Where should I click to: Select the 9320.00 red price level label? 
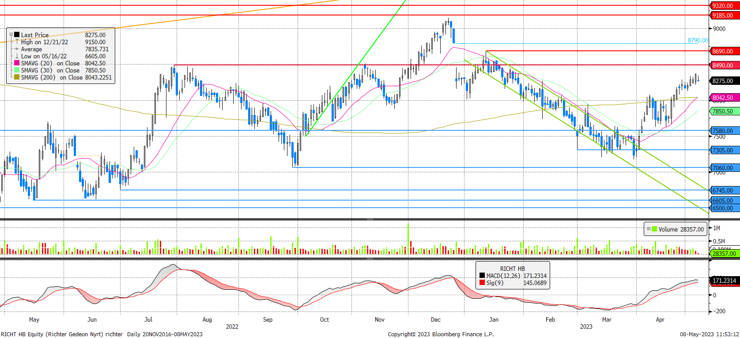coord(723,6)
